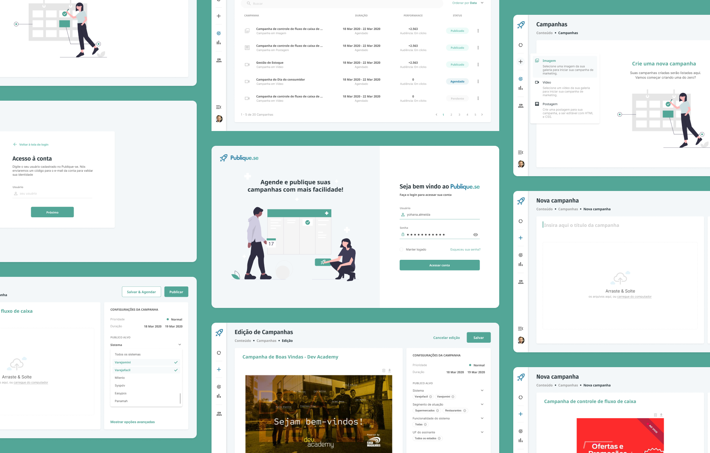
Task: Click plus icon in Campanhas sidebar
Action: pos(520,62)
